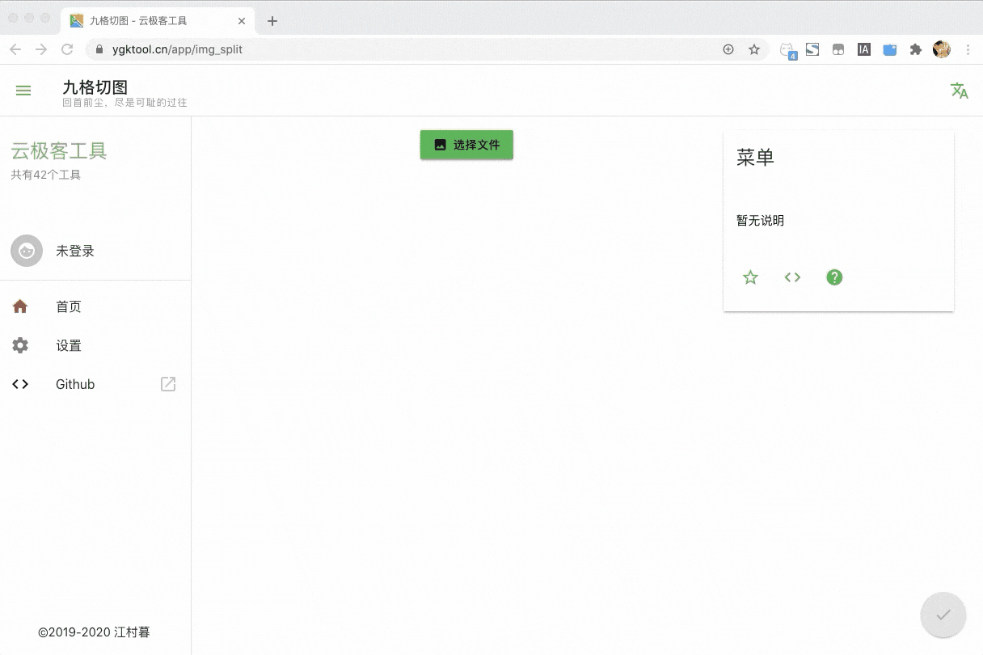Click the home icon beside 首页

point(20,306)
